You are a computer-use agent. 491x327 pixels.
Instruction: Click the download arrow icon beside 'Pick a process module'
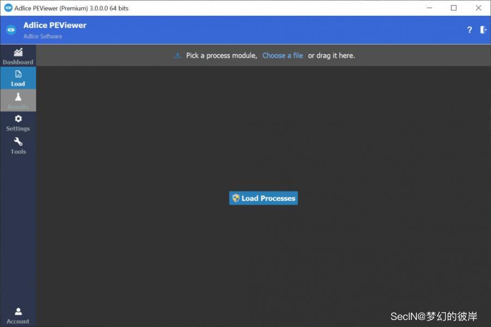click(x=177, y=55)
